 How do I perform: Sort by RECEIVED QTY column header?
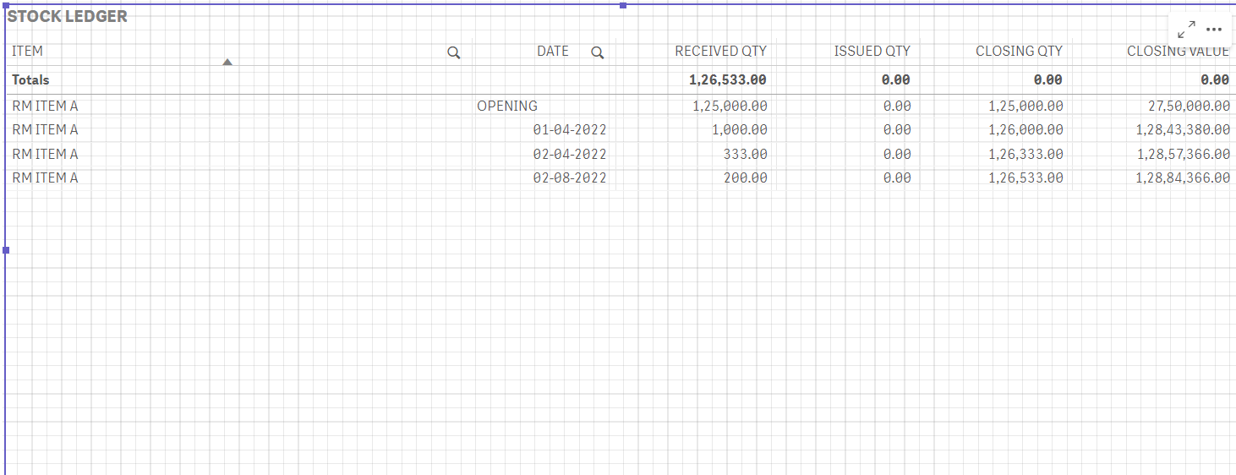click(720, 51)
